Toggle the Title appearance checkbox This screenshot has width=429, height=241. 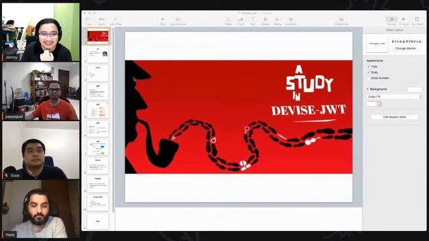coord(369,67)
